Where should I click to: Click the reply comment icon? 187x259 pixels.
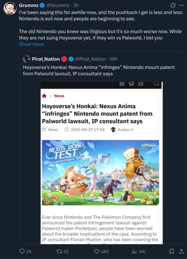pos(22,251)
